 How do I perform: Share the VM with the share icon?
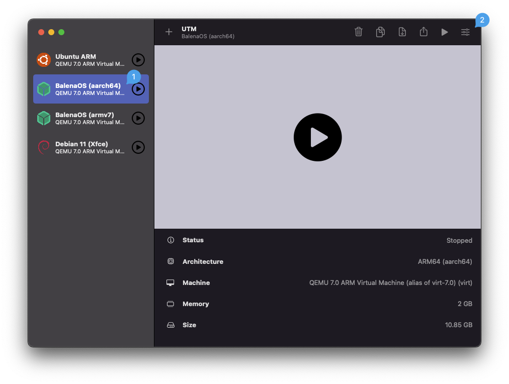[423, 32]
